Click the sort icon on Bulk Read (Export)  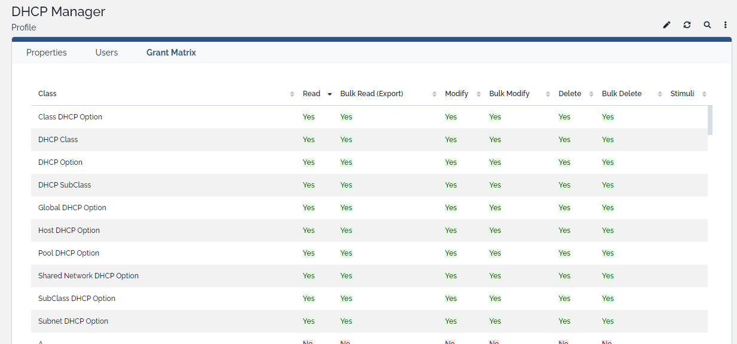[x=435, y=94]
